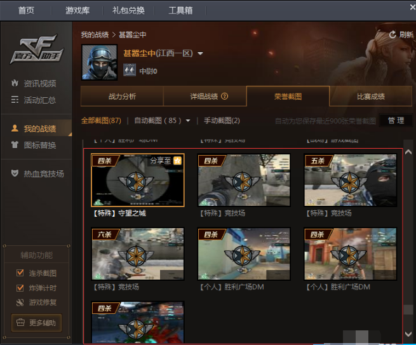Open 图标替换 in the sidebar
Screen dimensions: 416x345
[x=39, y=145]
